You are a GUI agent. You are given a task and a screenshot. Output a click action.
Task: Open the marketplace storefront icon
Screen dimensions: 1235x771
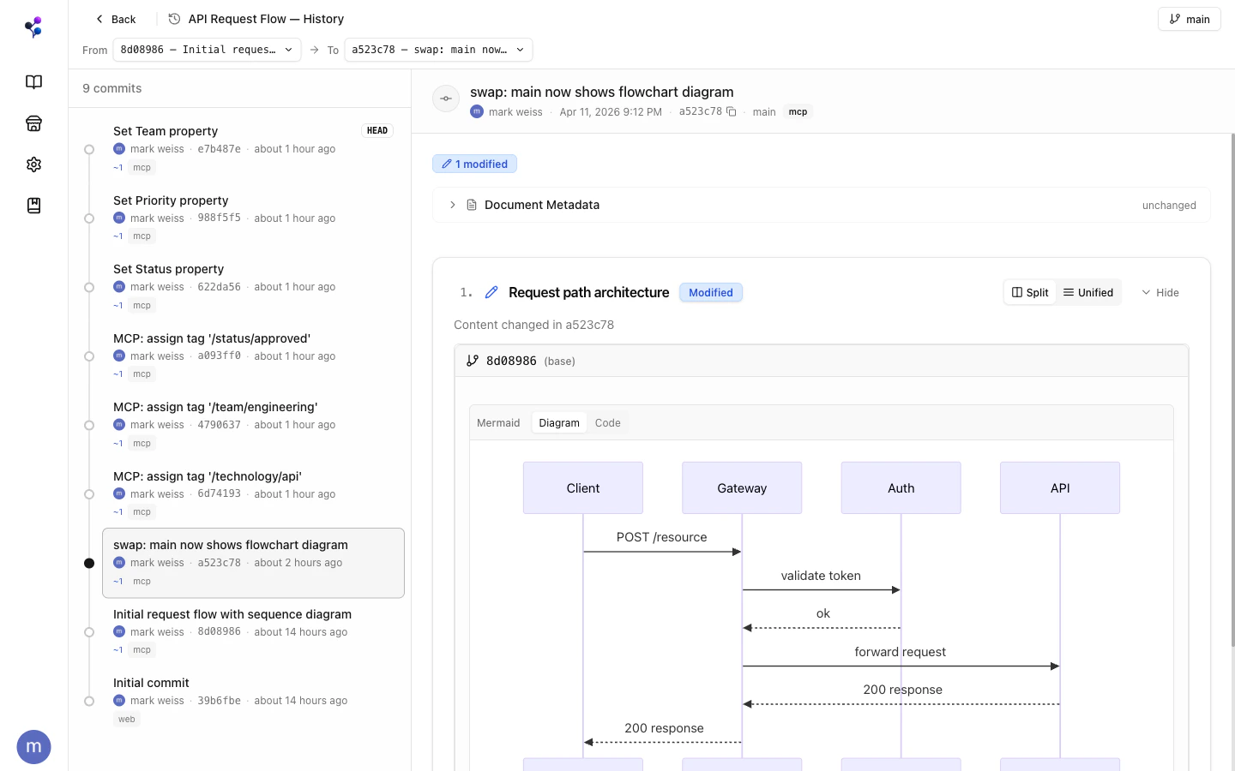click(x=33, y=123)
